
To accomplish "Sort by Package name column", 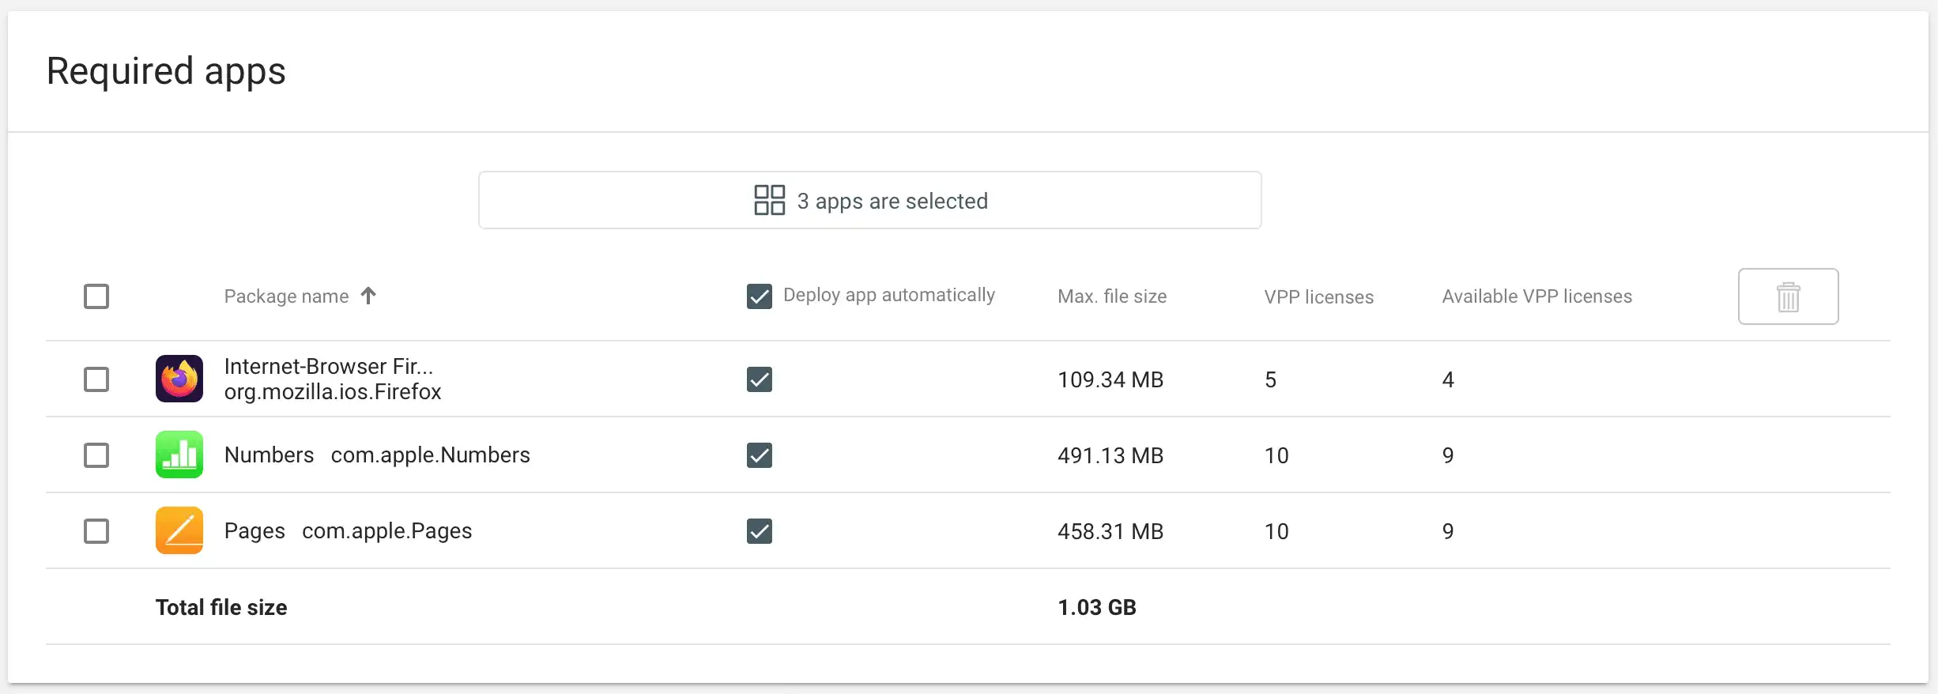I will (286, 296).
